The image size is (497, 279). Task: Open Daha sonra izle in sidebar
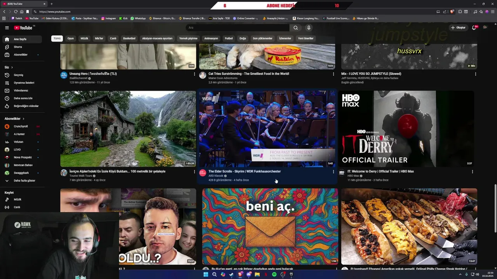pos(23,98)
